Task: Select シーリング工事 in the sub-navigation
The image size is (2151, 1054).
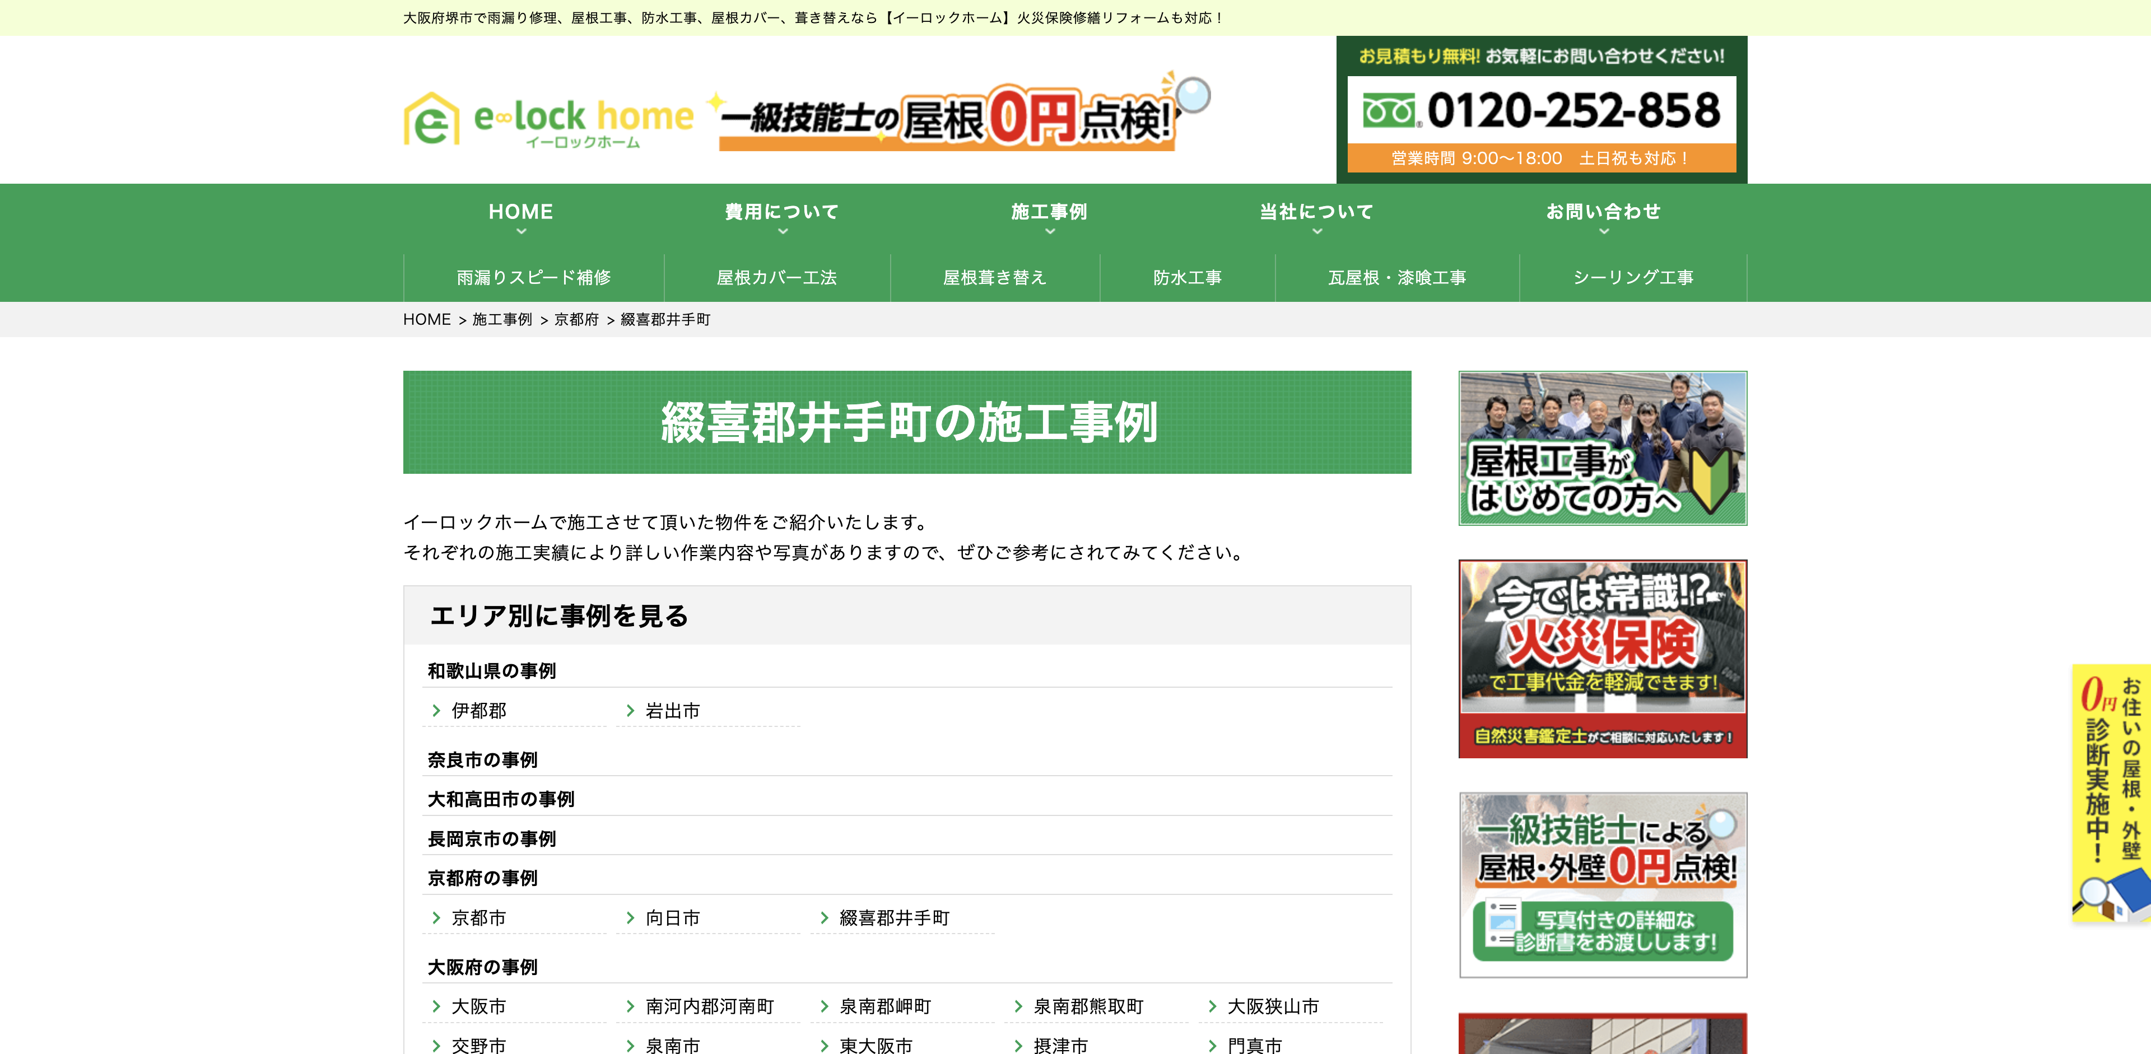Action: [x=1633, y=278]
